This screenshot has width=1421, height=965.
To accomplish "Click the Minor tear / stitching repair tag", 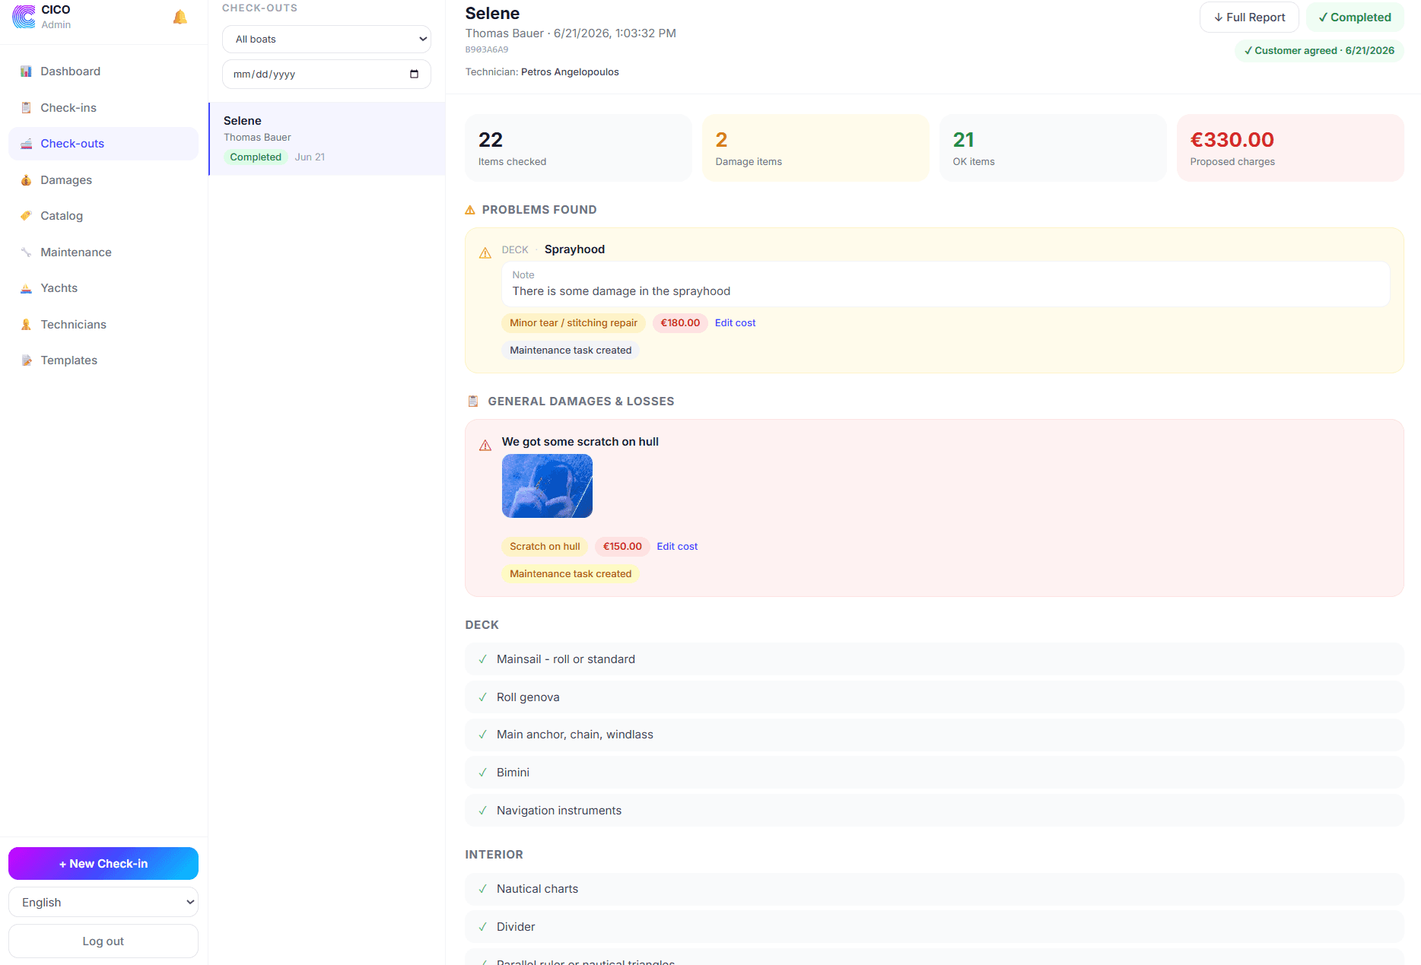I will 574,323.
